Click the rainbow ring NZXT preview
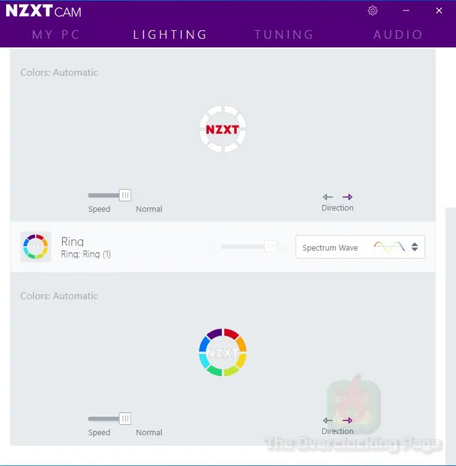The height and width of the screenshot is (466, 456). 222,353
